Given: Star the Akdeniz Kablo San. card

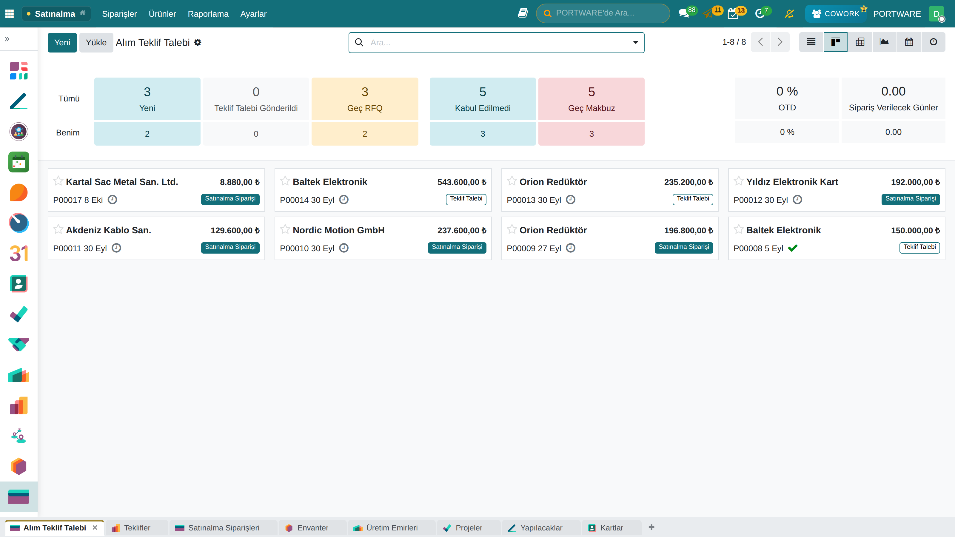Looking at the screenshot, I should (x=58, y=229).
